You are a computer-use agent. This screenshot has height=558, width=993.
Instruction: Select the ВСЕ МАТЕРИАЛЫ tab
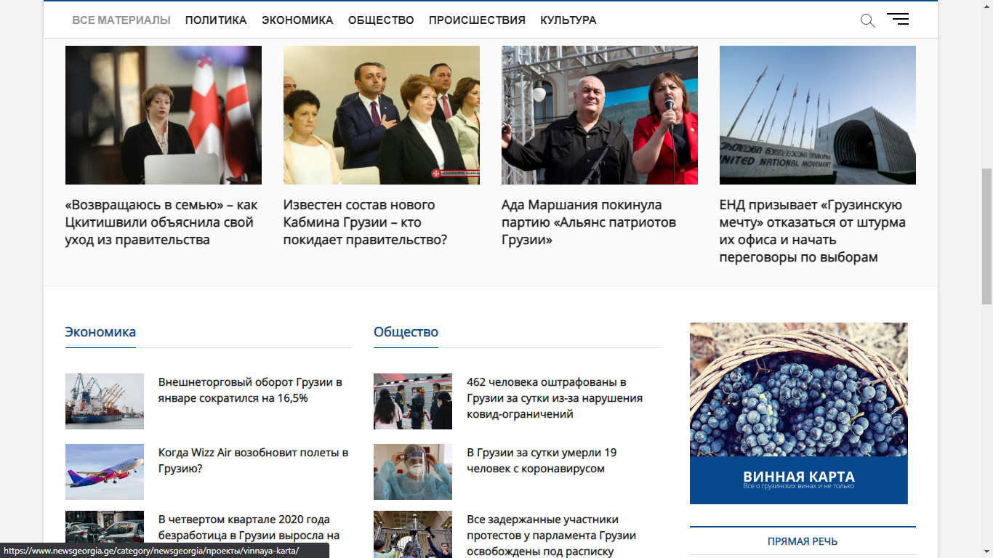click(121, 20)
